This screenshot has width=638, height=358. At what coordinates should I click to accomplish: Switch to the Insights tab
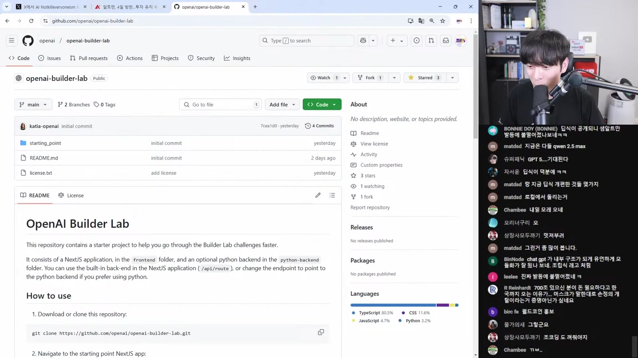[237, 58]
